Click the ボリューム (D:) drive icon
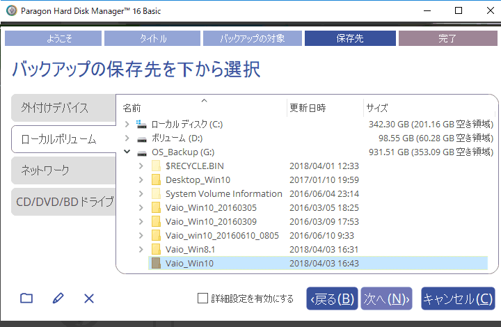 pyautogui.click(x=142, y=138)
